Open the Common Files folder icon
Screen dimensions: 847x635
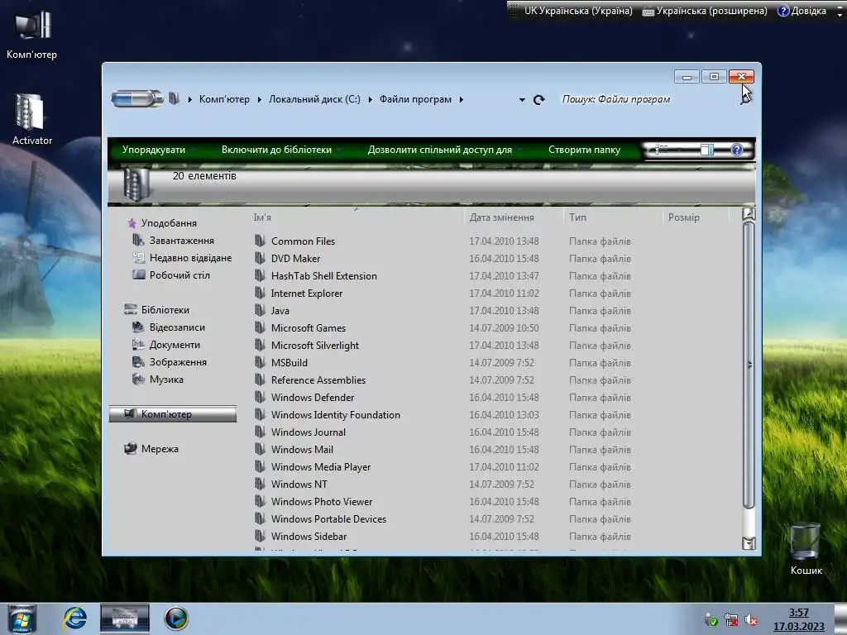click(260, 241)
